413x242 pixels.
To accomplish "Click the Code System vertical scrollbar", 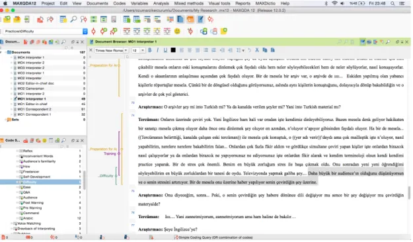I will tap(85, 180).
